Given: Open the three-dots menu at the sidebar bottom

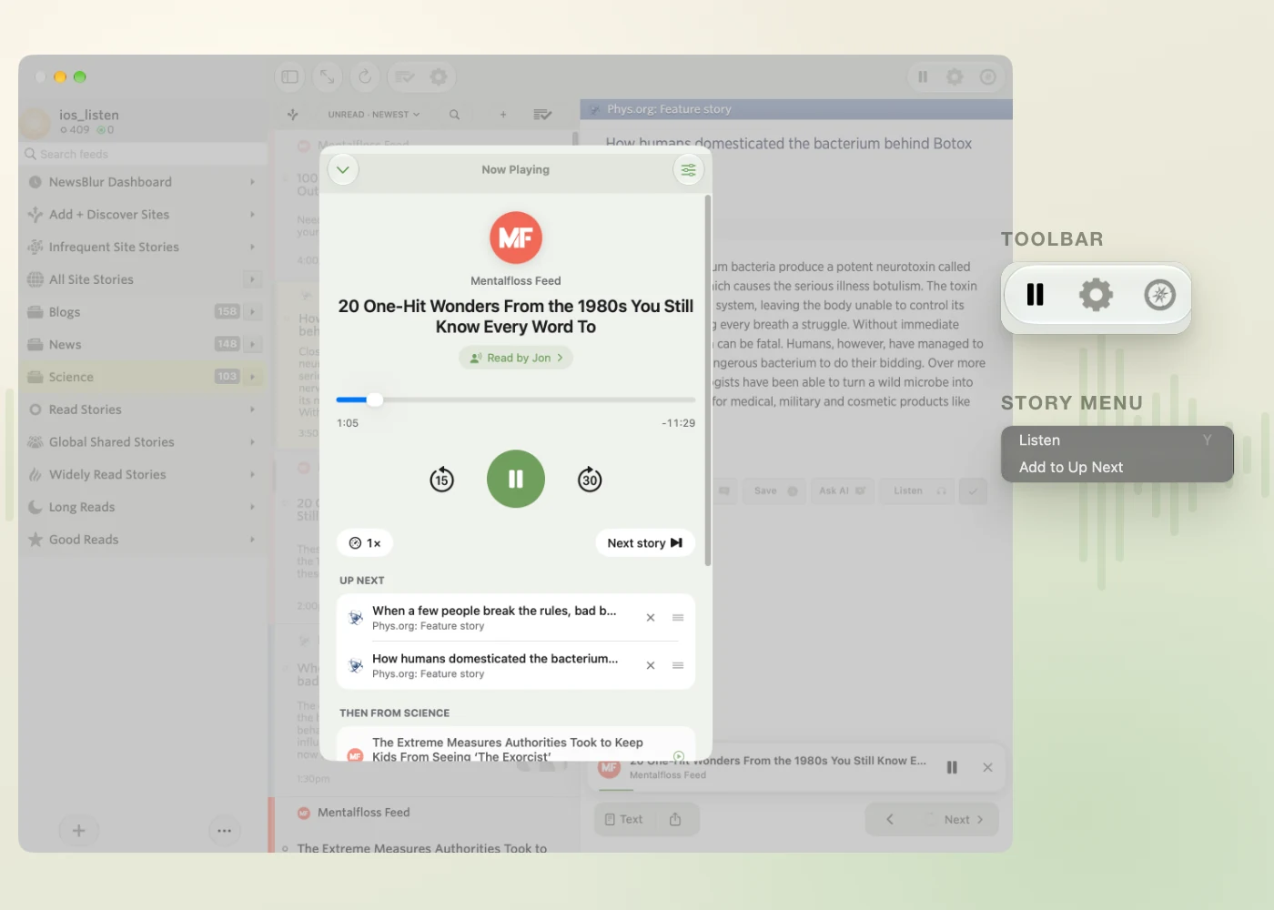Looking at the screenshot, I should coord(225,830).
